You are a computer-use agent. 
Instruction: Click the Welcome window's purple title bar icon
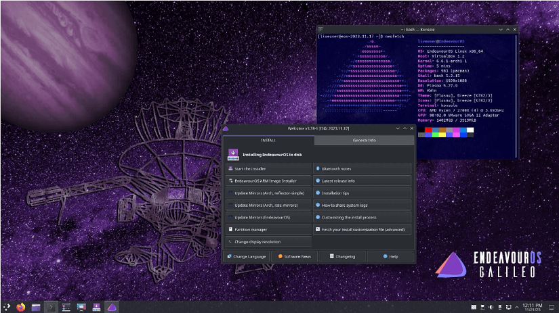pyautogui.click(x=226, y=128)
